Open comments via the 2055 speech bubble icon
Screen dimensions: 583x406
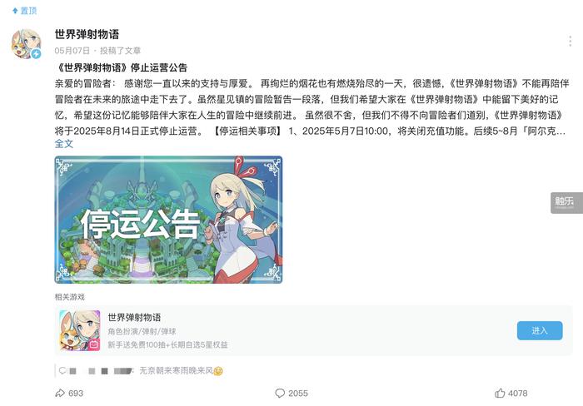click(280, 393)
